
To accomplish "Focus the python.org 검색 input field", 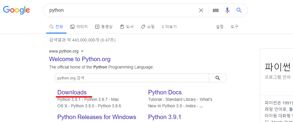I will point(132,78).
